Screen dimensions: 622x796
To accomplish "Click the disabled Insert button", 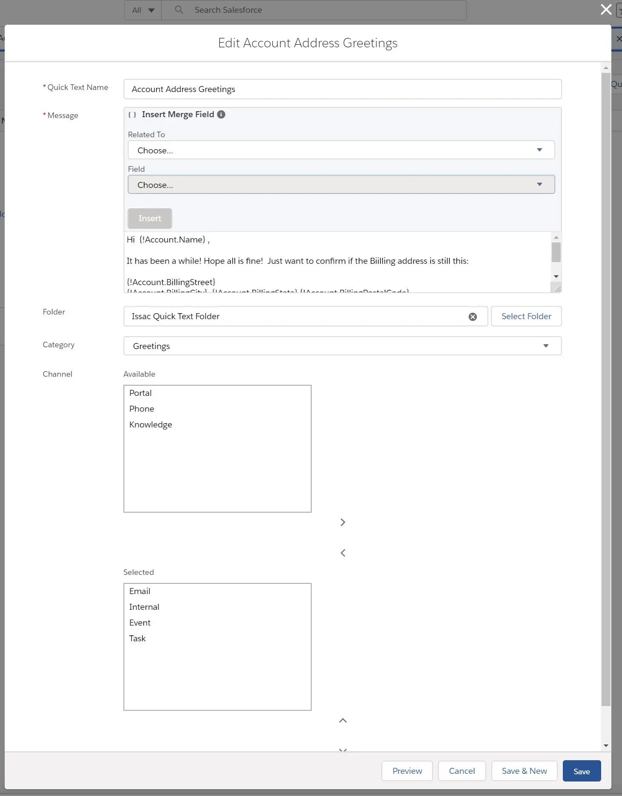I will click(x=150, y=218).
